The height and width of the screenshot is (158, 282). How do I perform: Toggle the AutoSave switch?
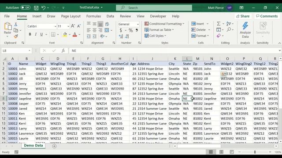pos(26,8)
